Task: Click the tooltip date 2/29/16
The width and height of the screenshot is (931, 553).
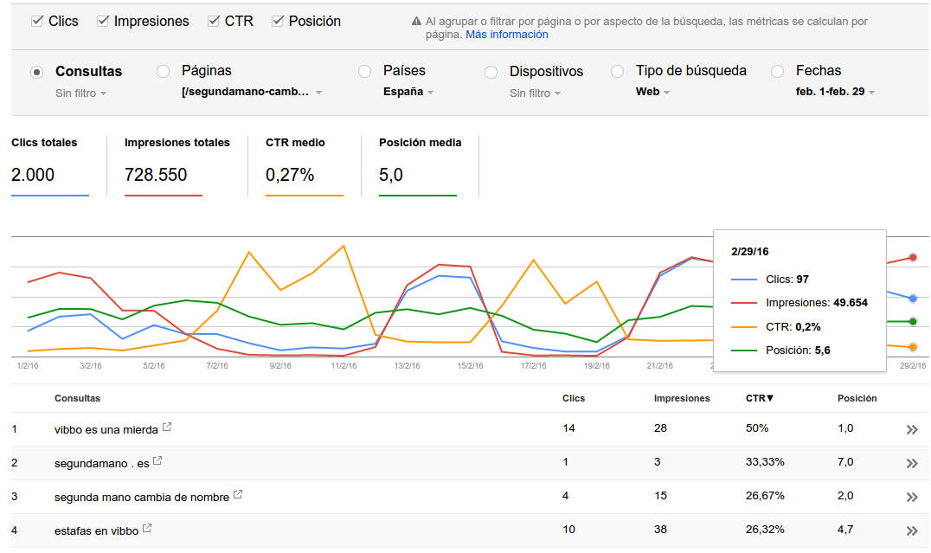Action: point(750,252)
